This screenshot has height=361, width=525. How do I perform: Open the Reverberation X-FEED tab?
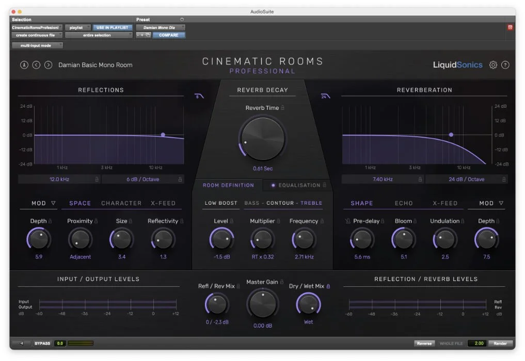(445, 203)
